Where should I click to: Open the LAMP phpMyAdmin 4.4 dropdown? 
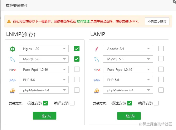128,90
